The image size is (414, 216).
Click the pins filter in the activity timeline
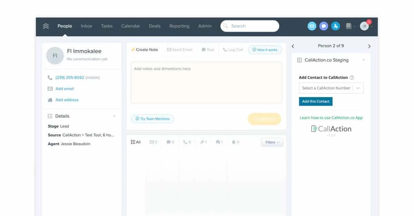click(203, 142)
